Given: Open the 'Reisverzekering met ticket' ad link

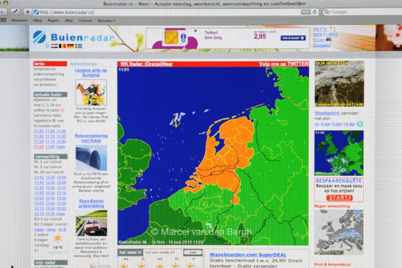Looking at the screenshot, I should 91,138.
